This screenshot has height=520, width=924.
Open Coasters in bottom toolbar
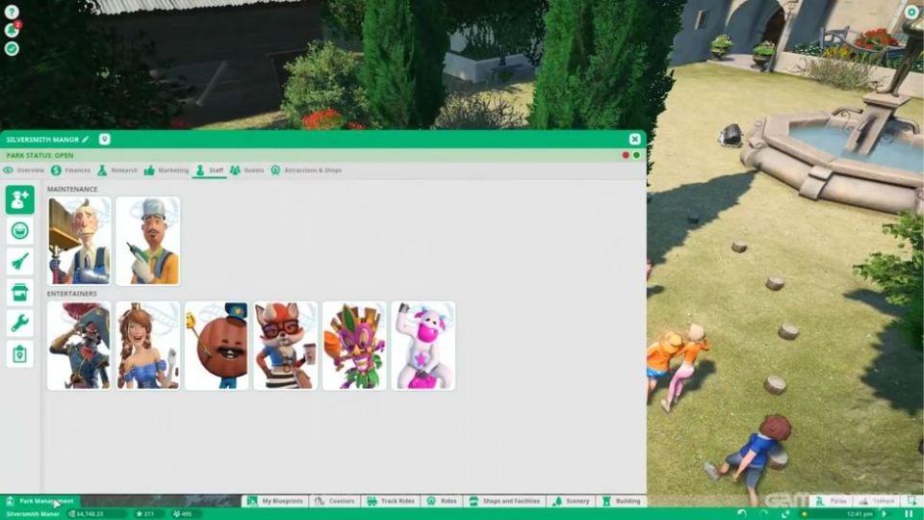pos(335,501)
